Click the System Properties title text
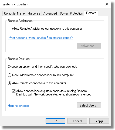Image resolution: width=115 pixels, height=130 pixels. tap(15, 4)
